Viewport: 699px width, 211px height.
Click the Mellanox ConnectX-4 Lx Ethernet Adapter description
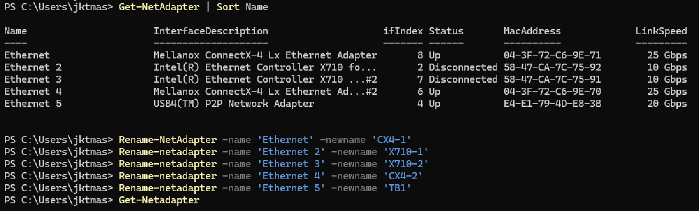265,55
